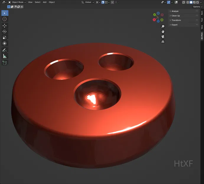Expand the Analyze panel
The width and height of the screenshot is (204, 184).
184,11
